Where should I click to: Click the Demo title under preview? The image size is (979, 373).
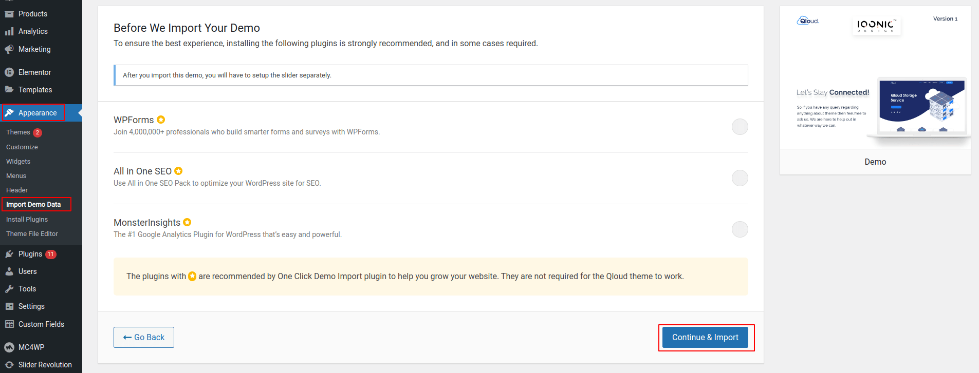(875, 162)
